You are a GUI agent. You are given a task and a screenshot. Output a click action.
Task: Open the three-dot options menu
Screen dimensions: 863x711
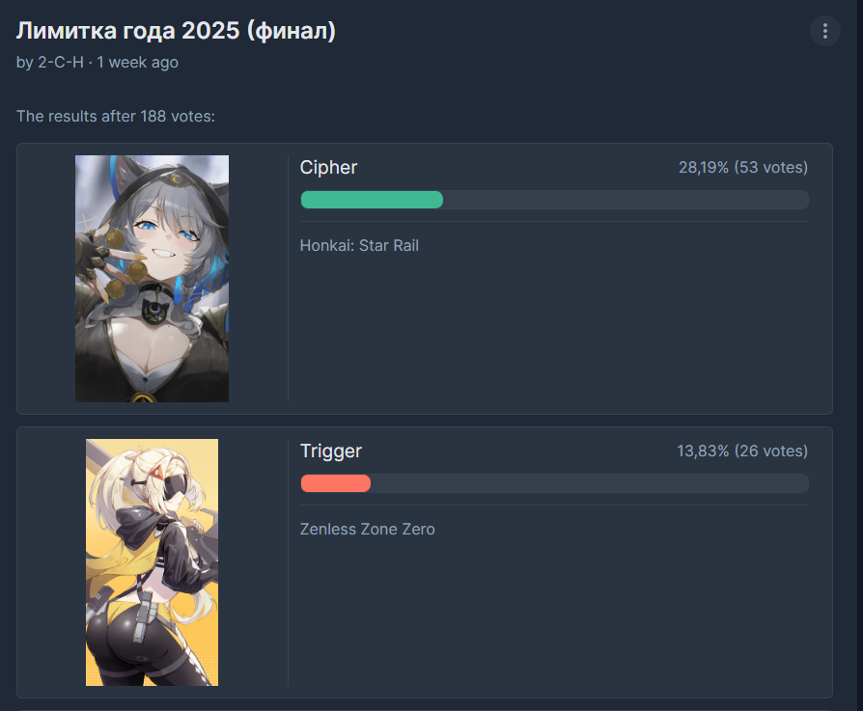pyautogui.click(x=824, y=31)
